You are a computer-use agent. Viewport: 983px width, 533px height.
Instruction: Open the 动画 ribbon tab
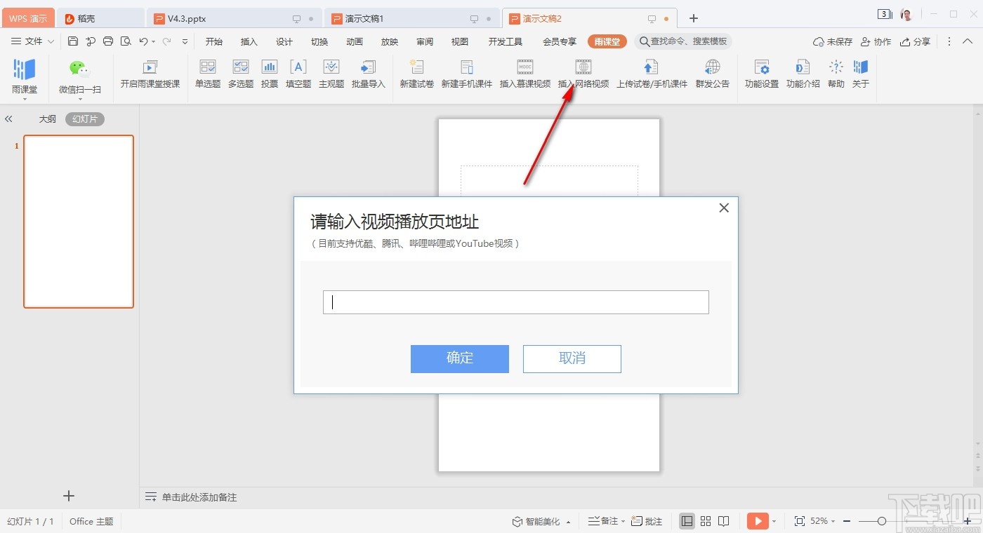tap(355, 42)
